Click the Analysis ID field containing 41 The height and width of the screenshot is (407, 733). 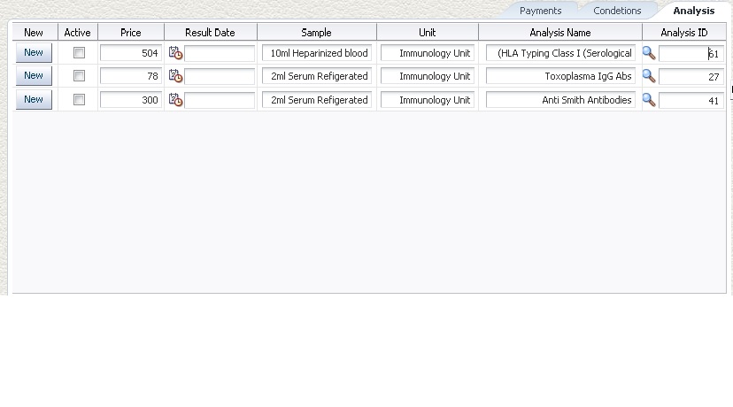coord(691,100)
